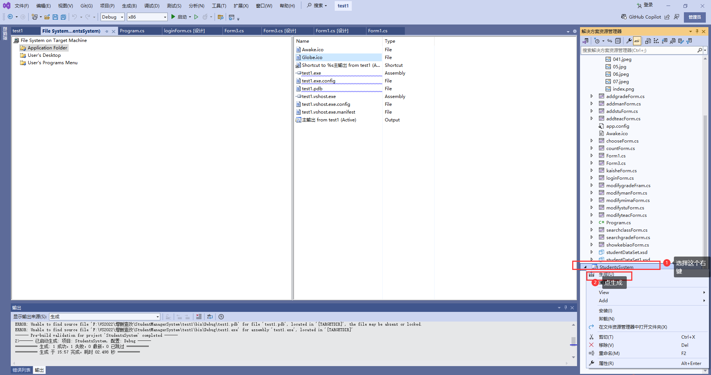Click the Hot Reload flame icon
Image resolution: width=711 pixels, height=375 pixels.
(x=205, y=17)
